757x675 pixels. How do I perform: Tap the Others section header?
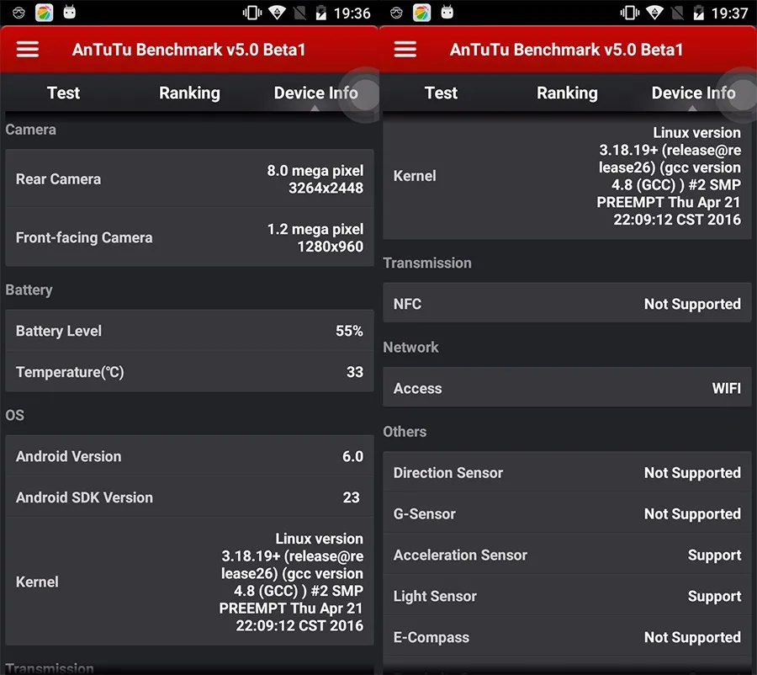(x=405, y=432)
